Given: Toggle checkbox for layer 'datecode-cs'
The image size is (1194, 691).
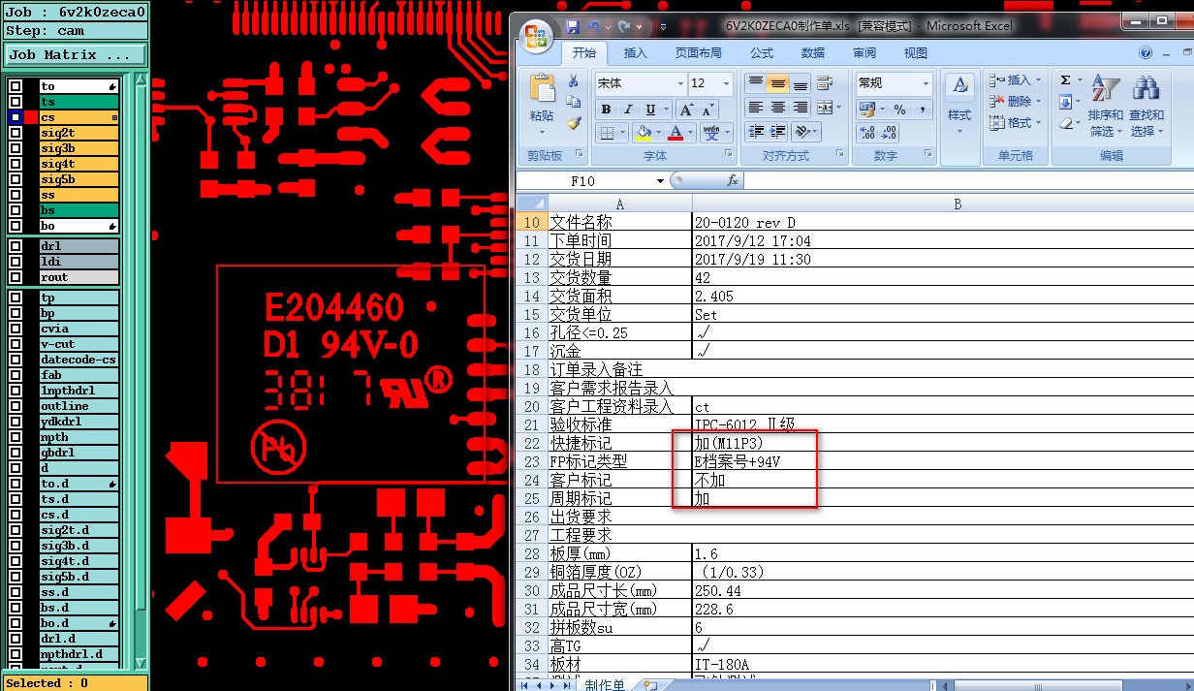Looking at the screenshot, I should click(x=16, y=360).
